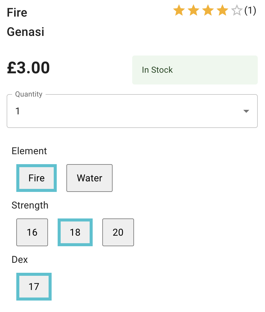Open the review count (1) link
This screenshot has width=265, height=312.
click(250, 11)
